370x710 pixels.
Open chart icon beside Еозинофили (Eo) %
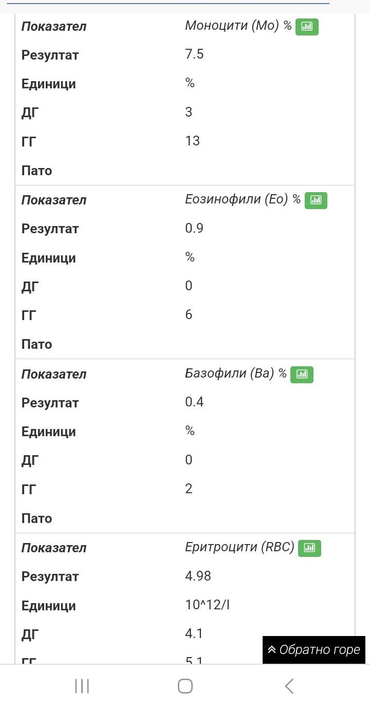316,200
